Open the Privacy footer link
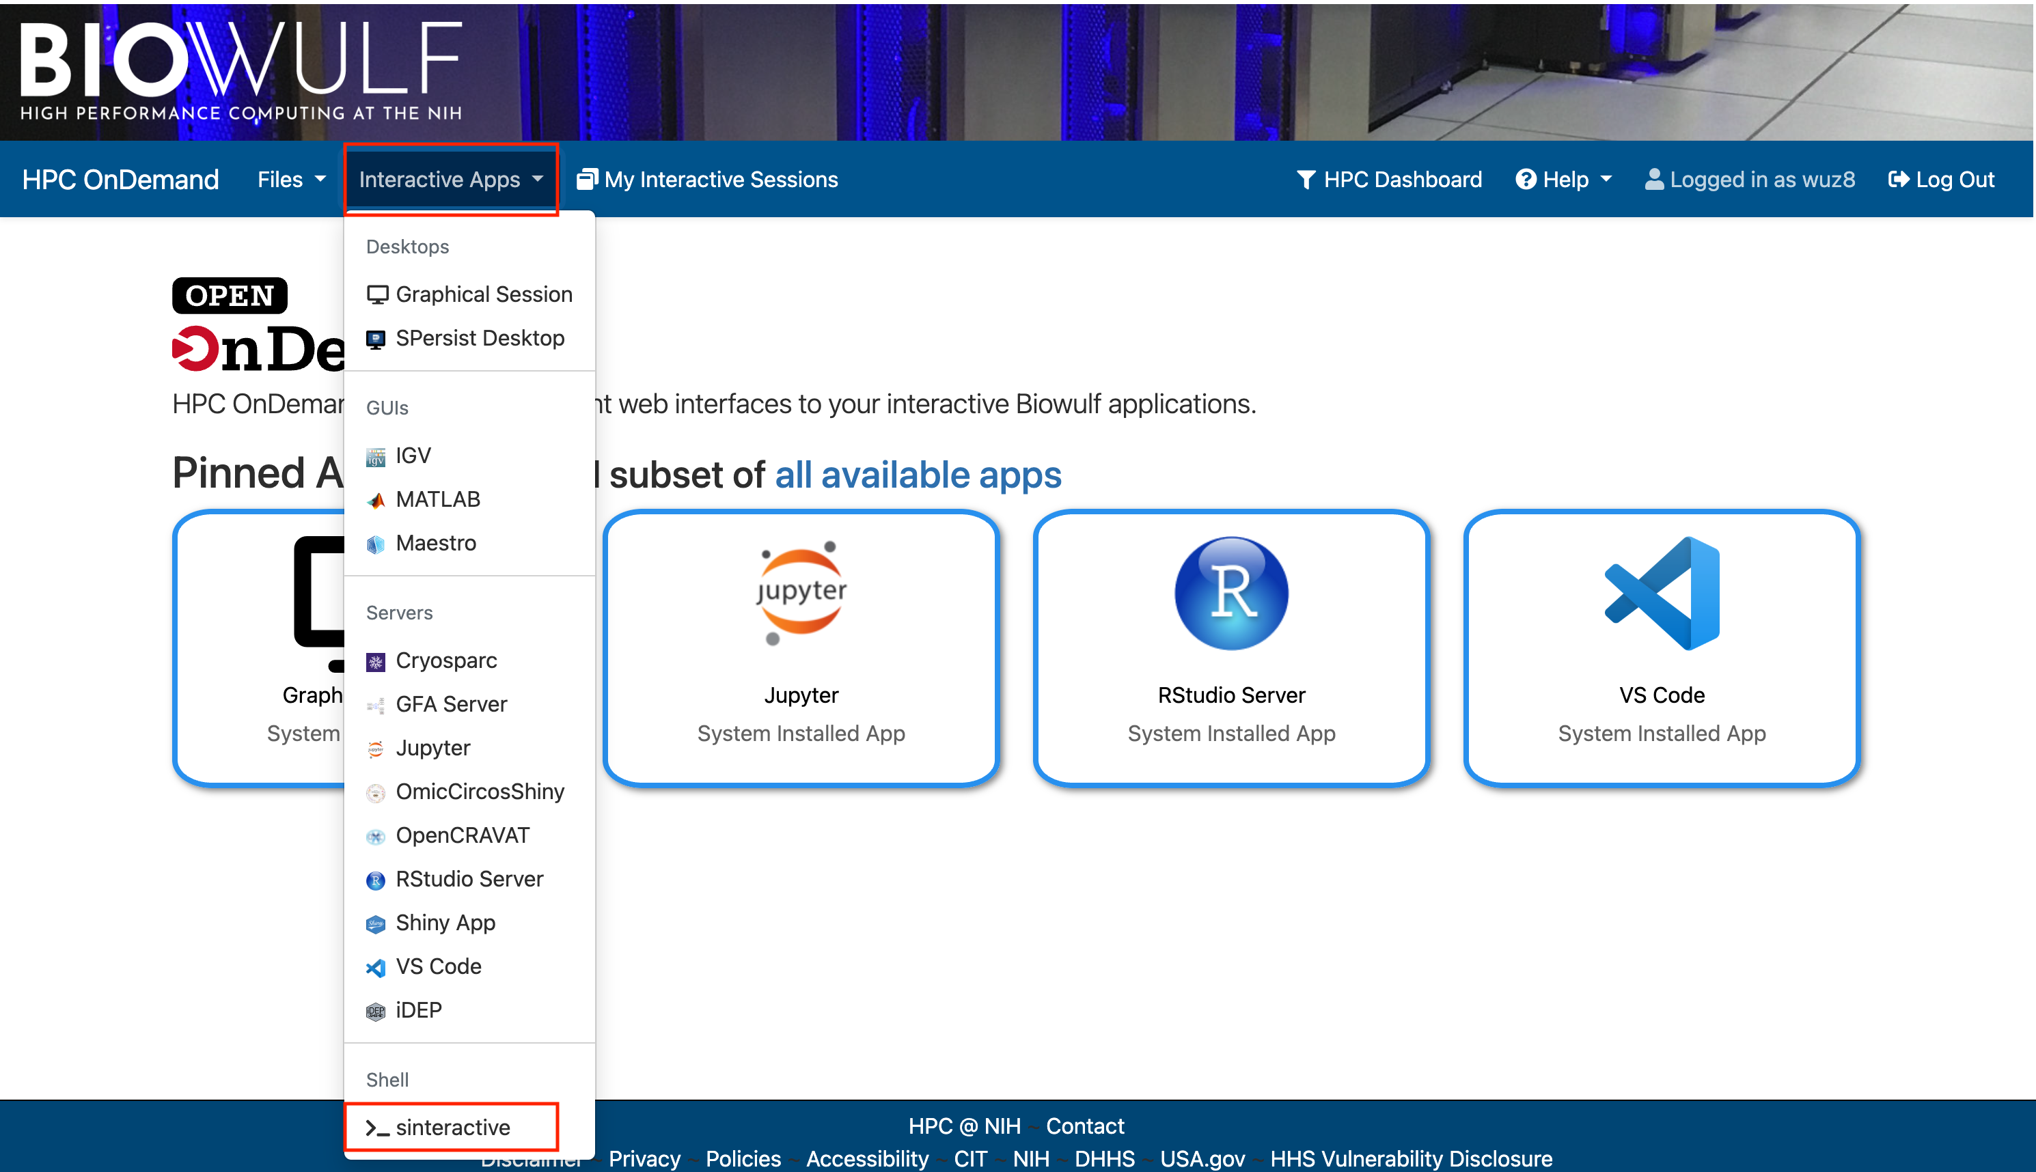This screenshot has width=2036, height=1172. 645,1159
